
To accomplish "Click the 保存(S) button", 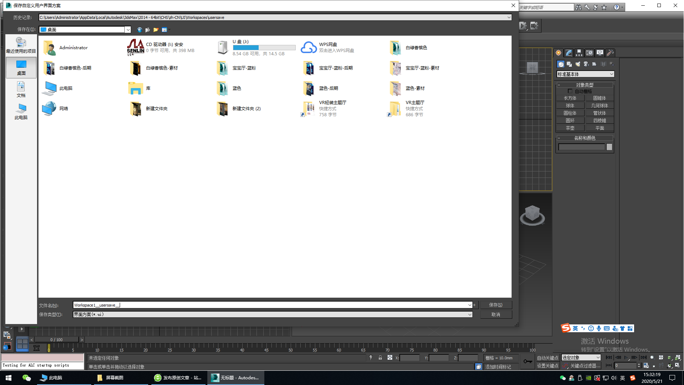I will pyautogui.click(x=496, y=305).
